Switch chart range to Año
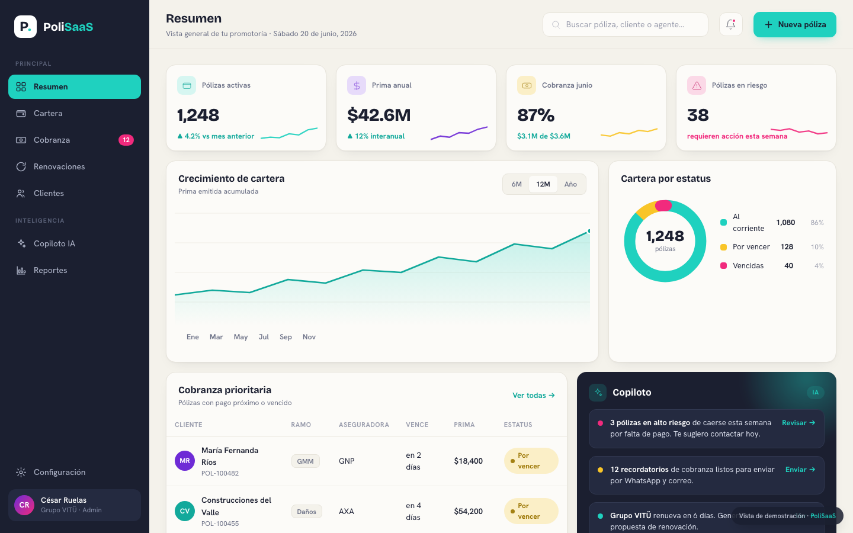This screenshot has width=853, height=533. click(x=570, y=184)
